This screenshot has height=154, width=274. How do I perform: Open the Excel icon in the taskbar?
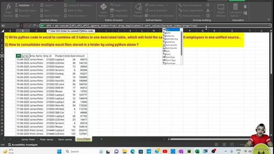(x=197, y=151)
